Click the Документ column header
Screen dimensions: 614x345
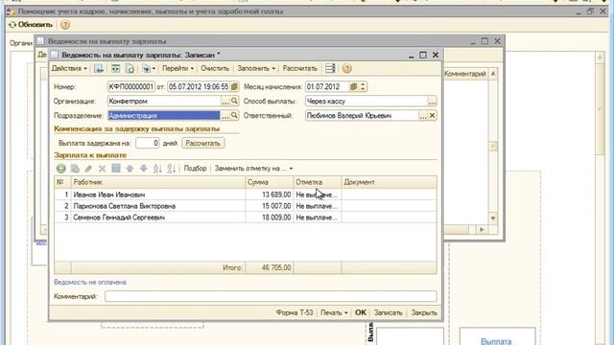pos(390,182)
